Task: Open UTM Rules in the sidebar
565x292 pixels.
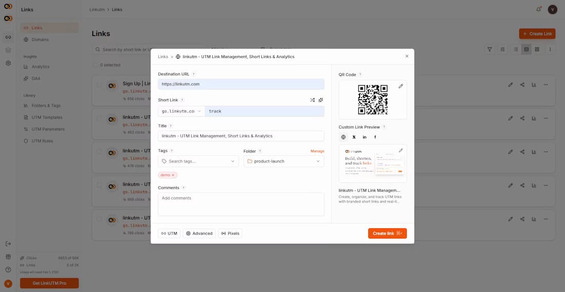Action: coord(49,141)
